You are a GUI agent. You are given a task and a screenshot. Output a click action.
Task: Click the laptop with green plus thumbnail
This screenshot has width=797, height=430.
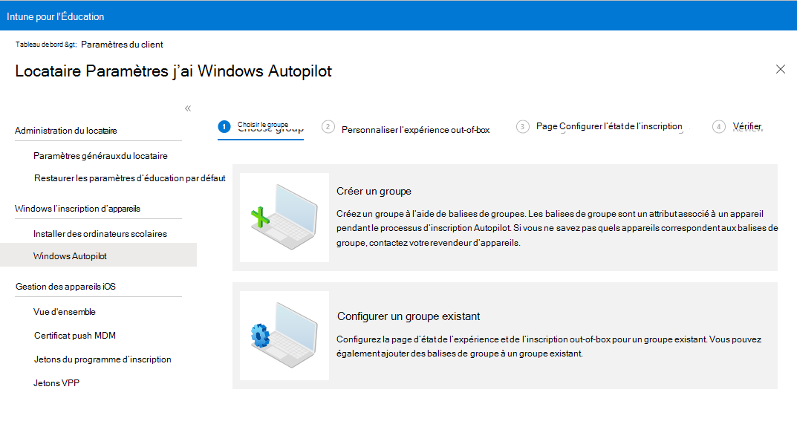[x=284, y=218]
